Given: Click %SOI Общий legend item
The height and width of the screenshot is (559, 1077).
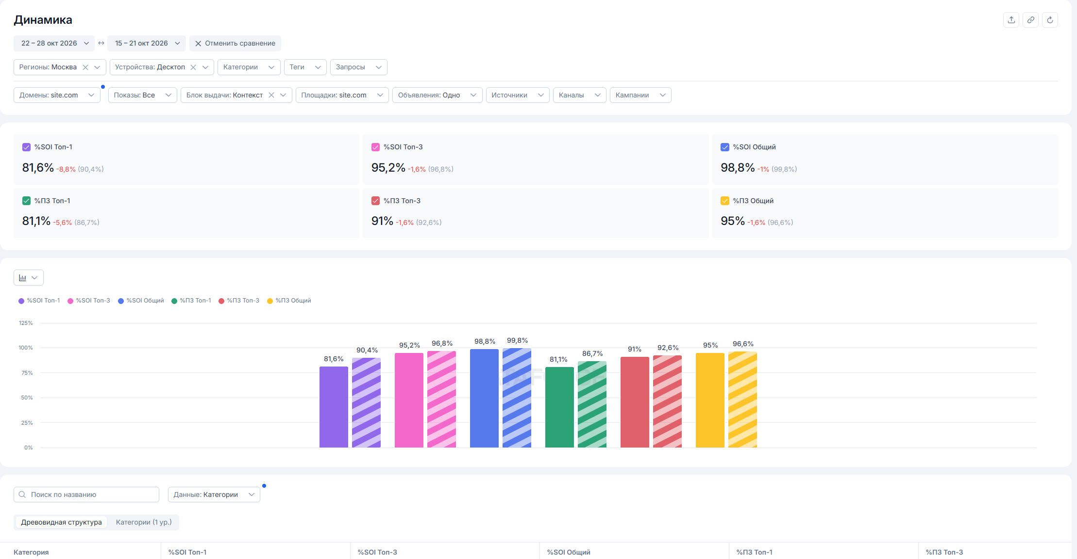Looking at the screenshot, I should (141, 301).
